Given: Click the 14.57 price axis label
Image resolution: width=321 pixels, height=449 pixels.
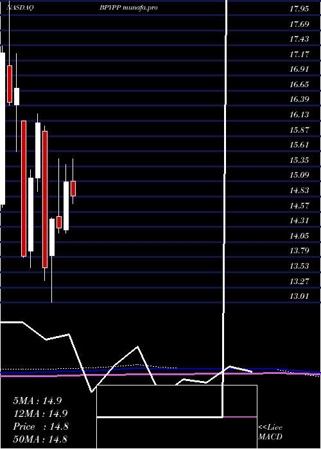Looking at the screenshot, I should click(x=299, y=206).
